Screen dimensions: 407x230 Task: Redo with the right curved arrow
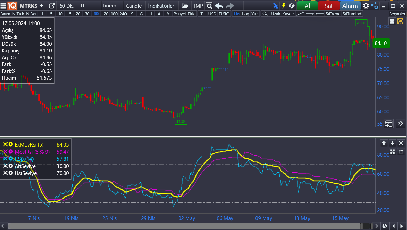click(x=230, y=6)
